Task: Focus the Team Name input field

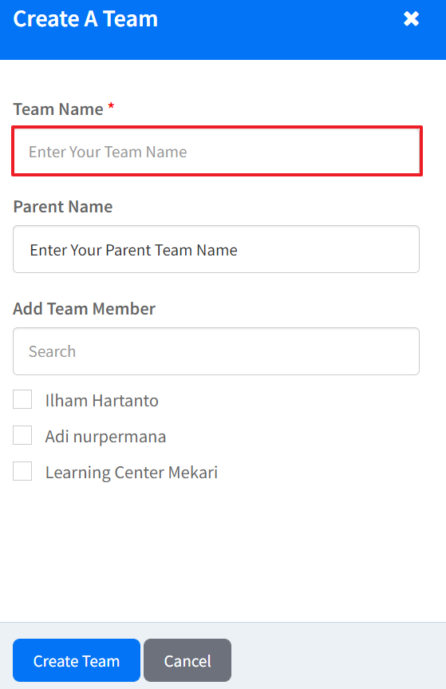Action: pos(217,151)
